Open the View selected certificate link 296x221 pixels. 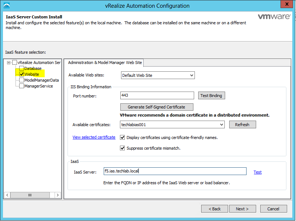pyautogui.click(x=94, y=137)
